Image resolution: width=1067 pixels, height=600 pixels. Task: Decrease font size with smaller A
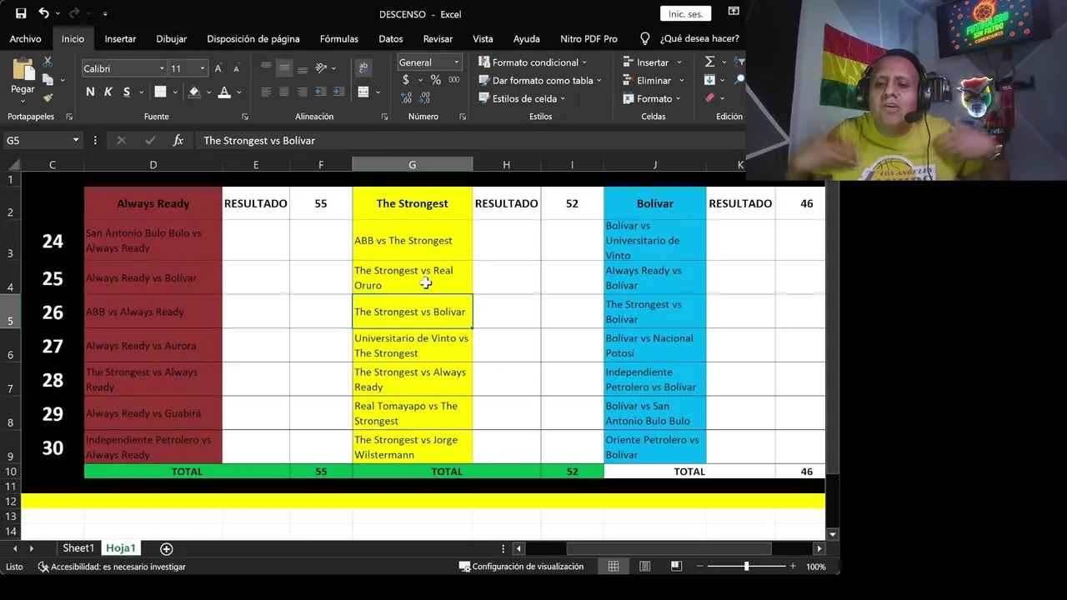click(237, 68)
